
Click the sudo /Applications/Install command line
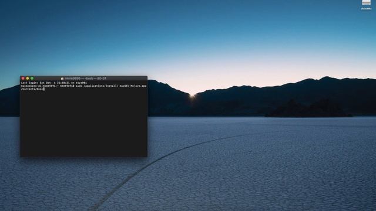[83, 86]
